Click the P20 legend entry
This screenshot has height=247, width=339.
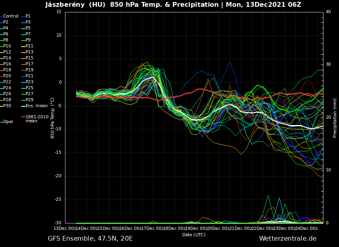pos(7,76)
